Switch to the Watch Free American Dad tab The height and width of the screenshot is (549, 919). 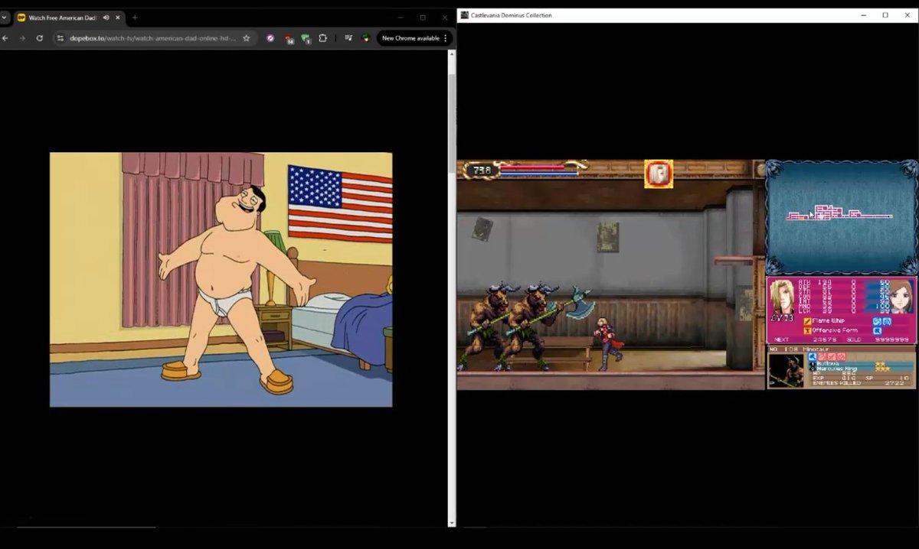point(68,17)
